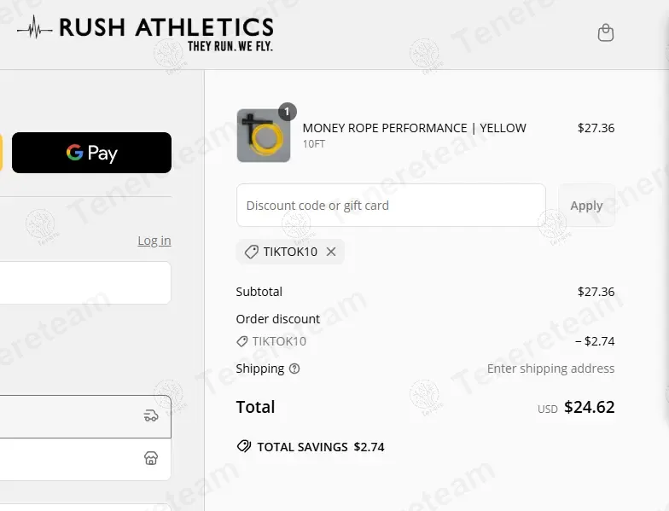Click the tag icon under Order discount
Image resolution: width=669 pixels, height=511 pixels.
click(x=242, y=341)
